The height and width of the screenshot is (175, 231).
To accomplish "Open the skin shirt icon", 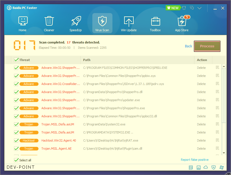I will (x=184, y=8).
